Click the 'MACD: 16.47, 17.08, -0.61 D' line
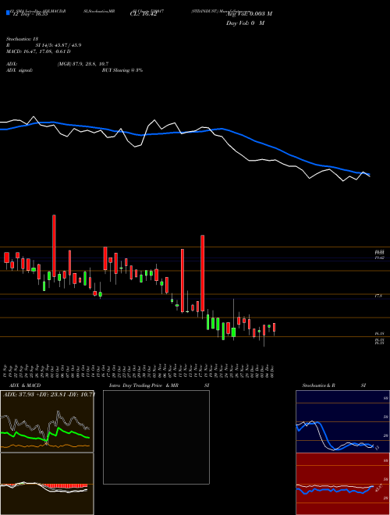The height and width of the screenshot is (515, 390). [x=38, y=51]
